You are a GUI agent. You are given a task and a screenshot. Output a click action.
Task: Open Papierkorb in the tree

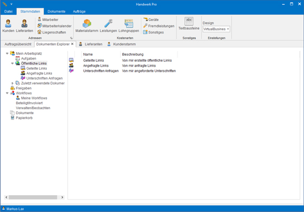(x=24, y=118)
